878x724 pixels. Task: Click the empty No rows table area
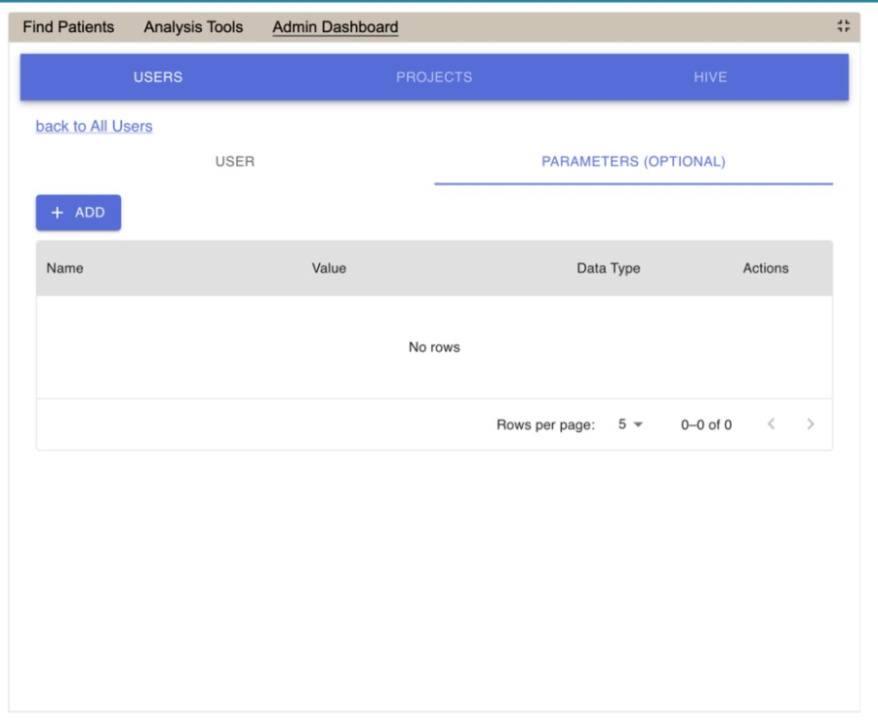(x=434, y=347)
